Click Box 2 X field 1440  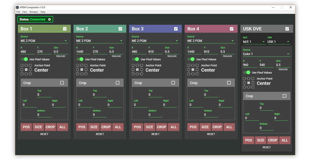pos(83,52)
